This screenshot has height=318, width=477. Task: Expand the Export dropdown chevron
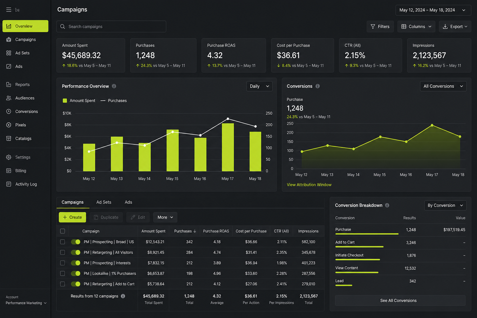tap(466, 27)
